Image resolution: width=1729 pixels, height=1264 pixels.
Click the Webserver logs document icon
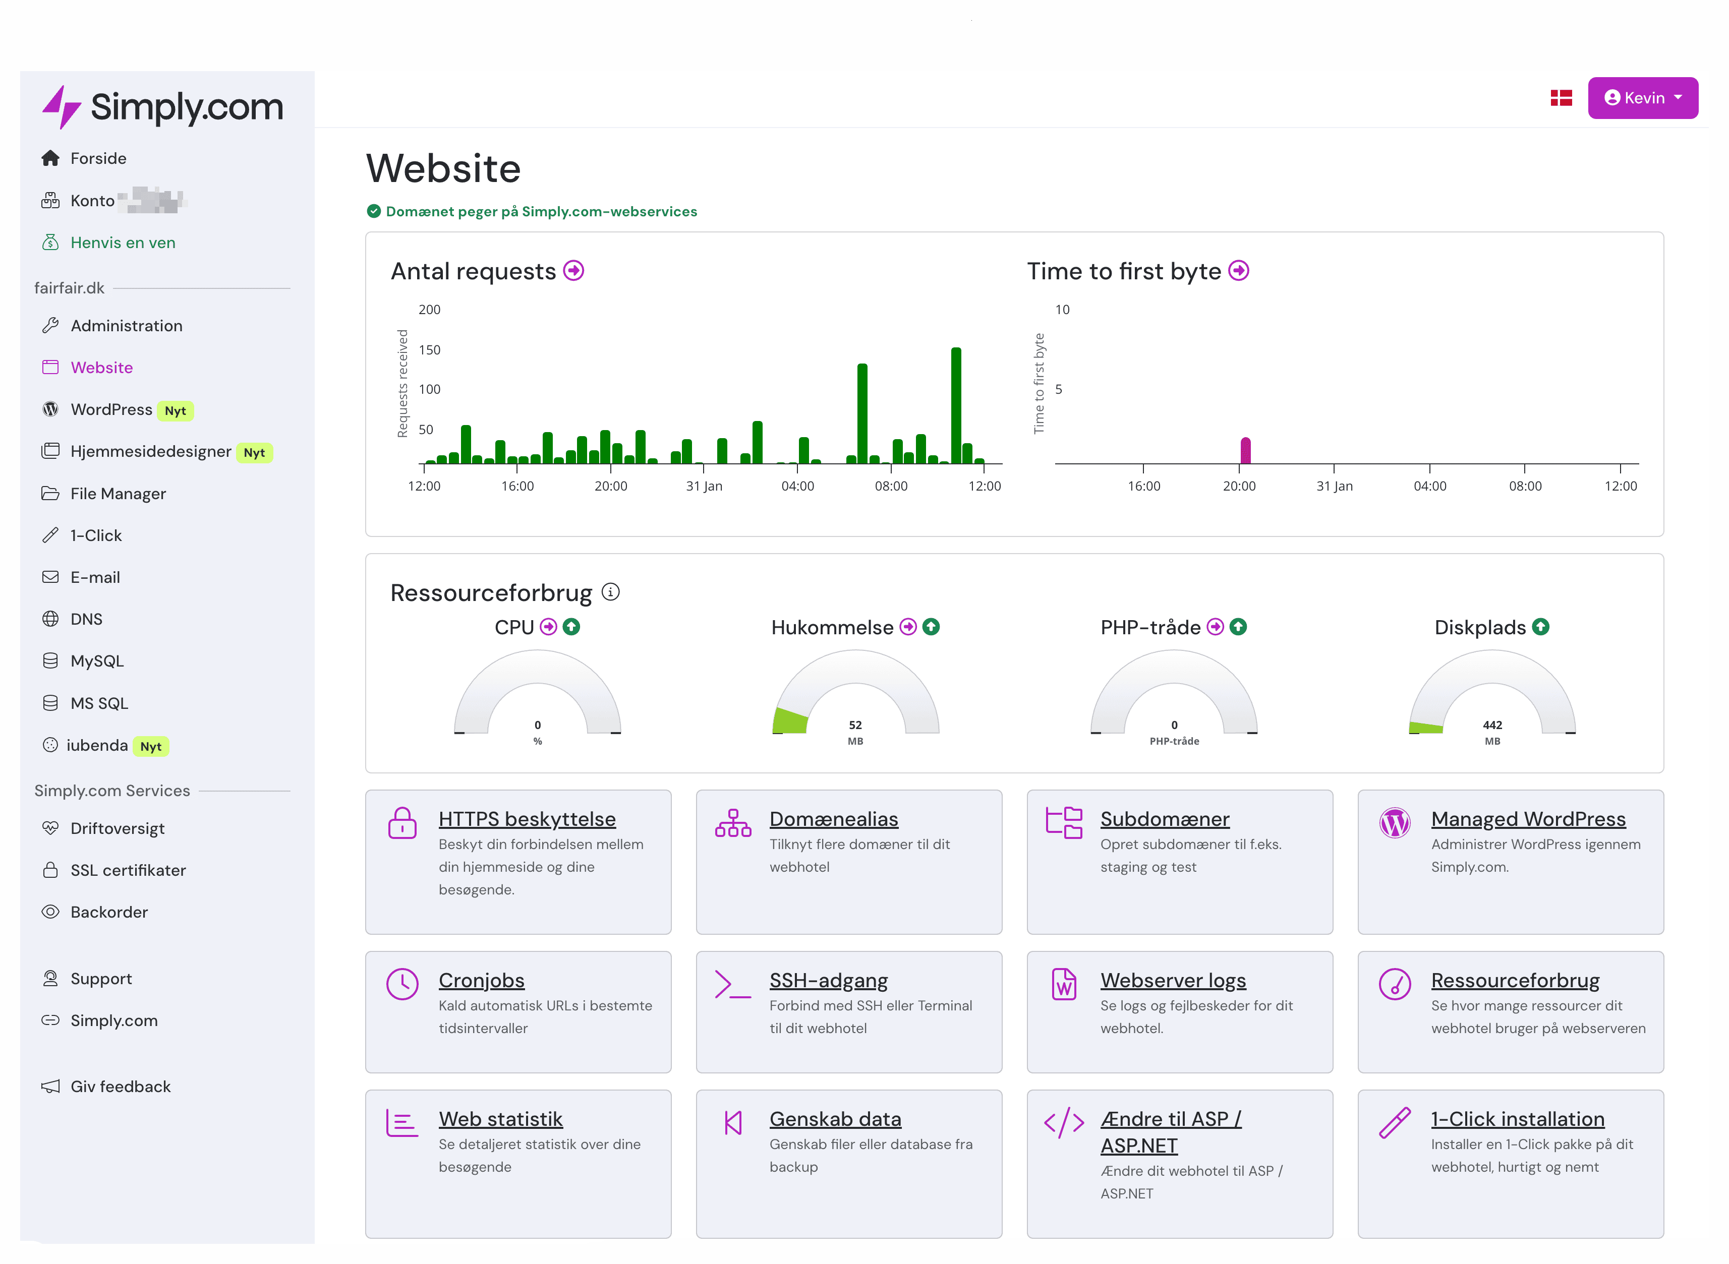1064,985
